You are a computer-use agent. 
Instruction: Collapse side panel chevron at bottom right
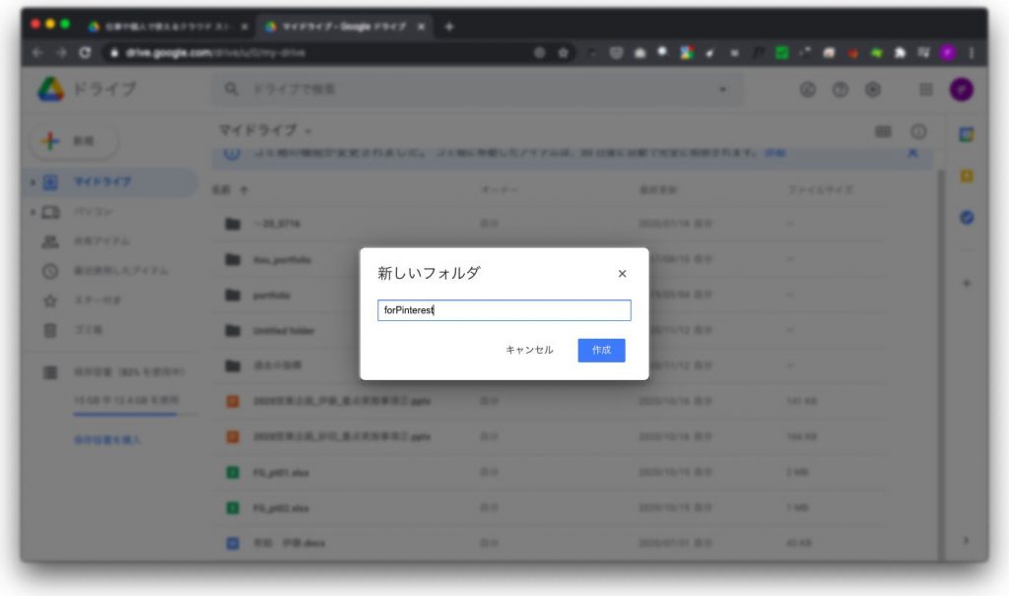(x=966, y=541)
